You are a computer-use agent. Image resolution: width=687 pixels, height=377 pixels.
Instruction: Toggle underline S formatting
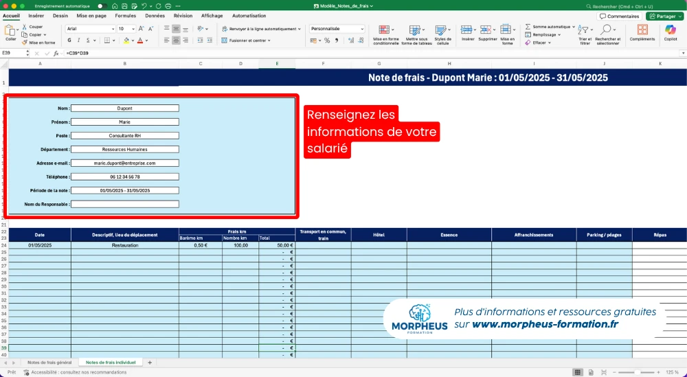(x=88, y=41)
